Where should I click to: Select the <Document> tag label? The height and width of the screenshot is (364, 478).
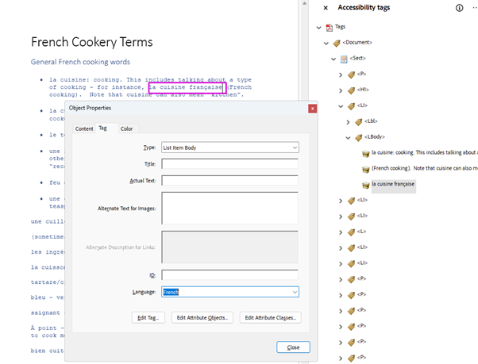point(357,42)
